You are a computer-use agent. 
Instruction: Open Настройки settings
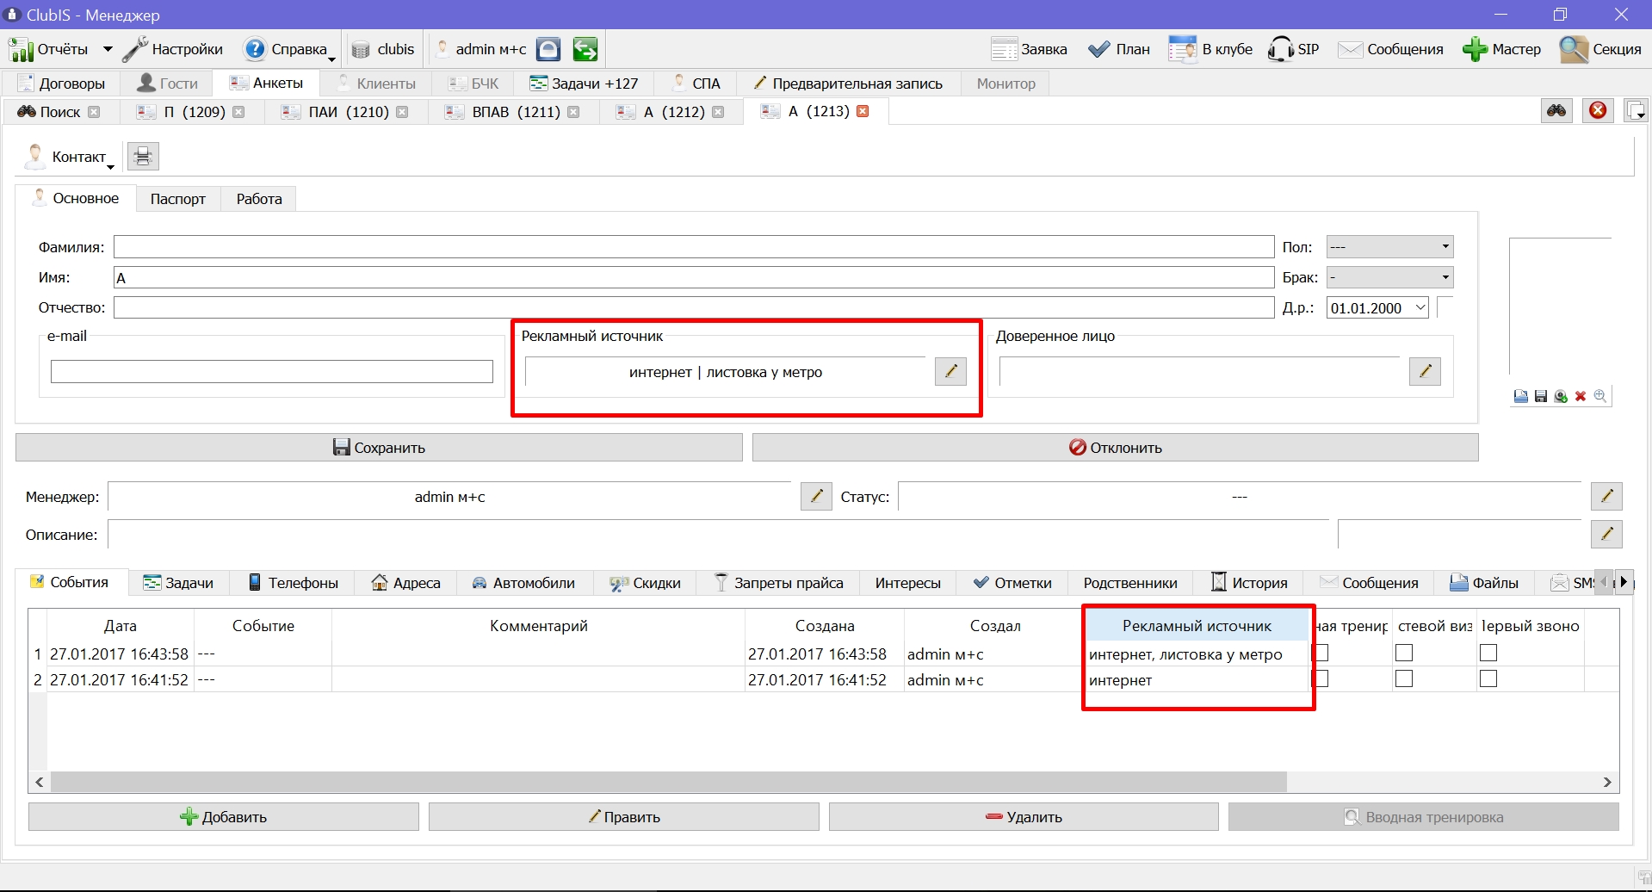(x=172, y=49)
